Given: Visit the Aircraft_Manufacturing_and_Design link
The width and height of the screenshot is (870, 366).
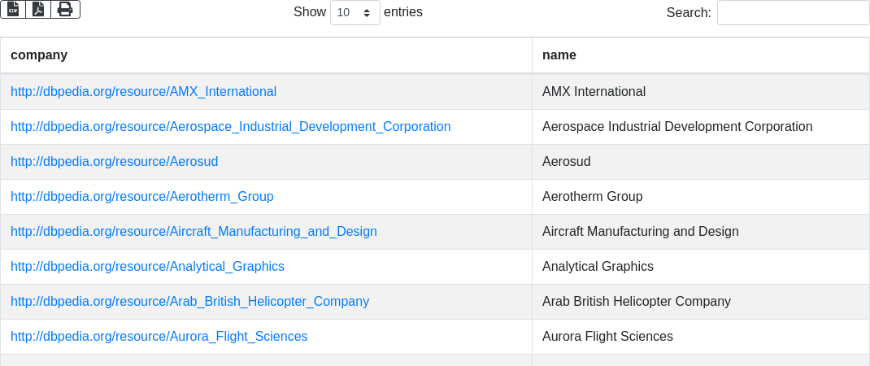Looking at the screenshot, I should 194,232.
